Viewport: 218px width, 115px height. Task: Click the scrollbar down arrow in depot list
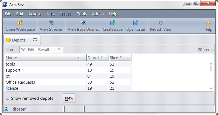(x=211, y=89)
